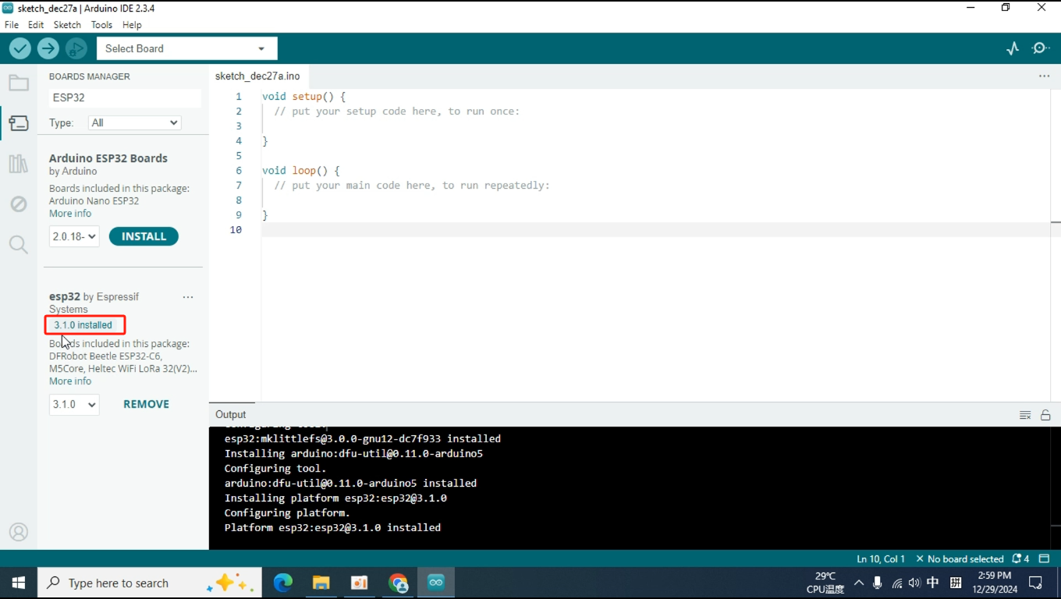Open the 2.0.18 version dropdown for Arduino ESP32
Screen dimensions: 1061x599
click(x=74, y=236)
